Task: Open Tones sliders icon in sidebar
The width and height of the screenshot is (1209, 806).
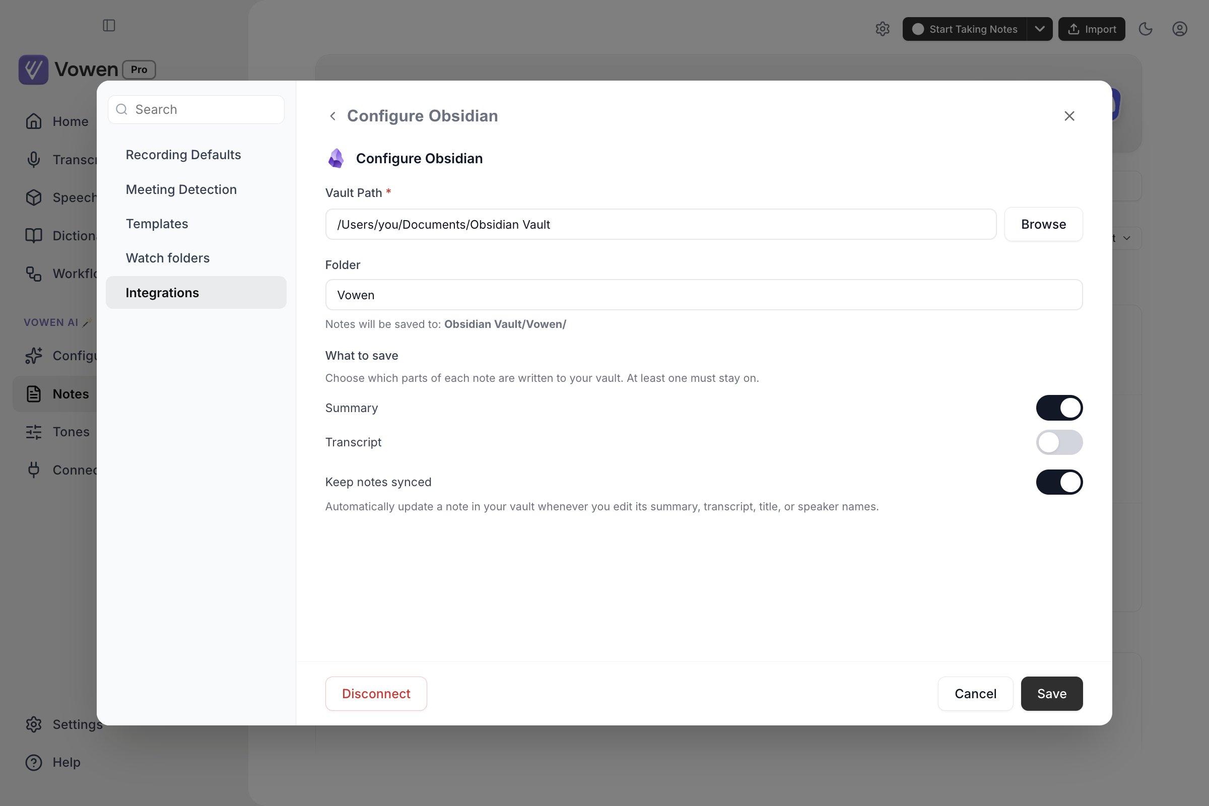Action: (34, 432)
